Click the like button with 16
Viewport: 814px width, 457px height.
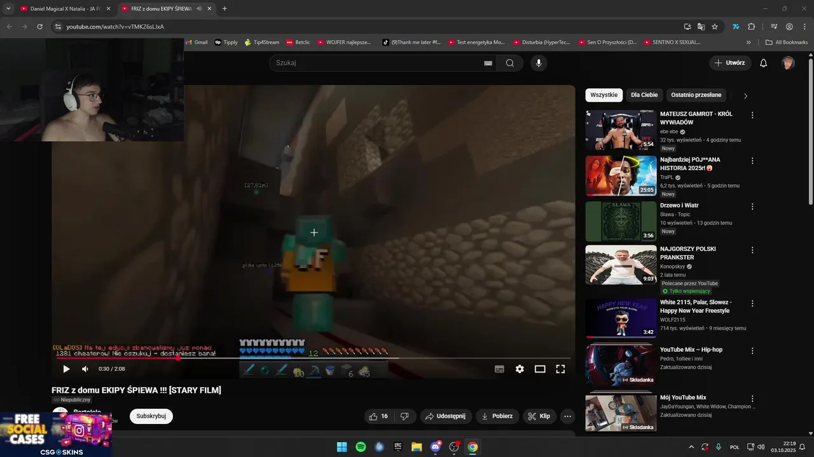click(379, 416)
